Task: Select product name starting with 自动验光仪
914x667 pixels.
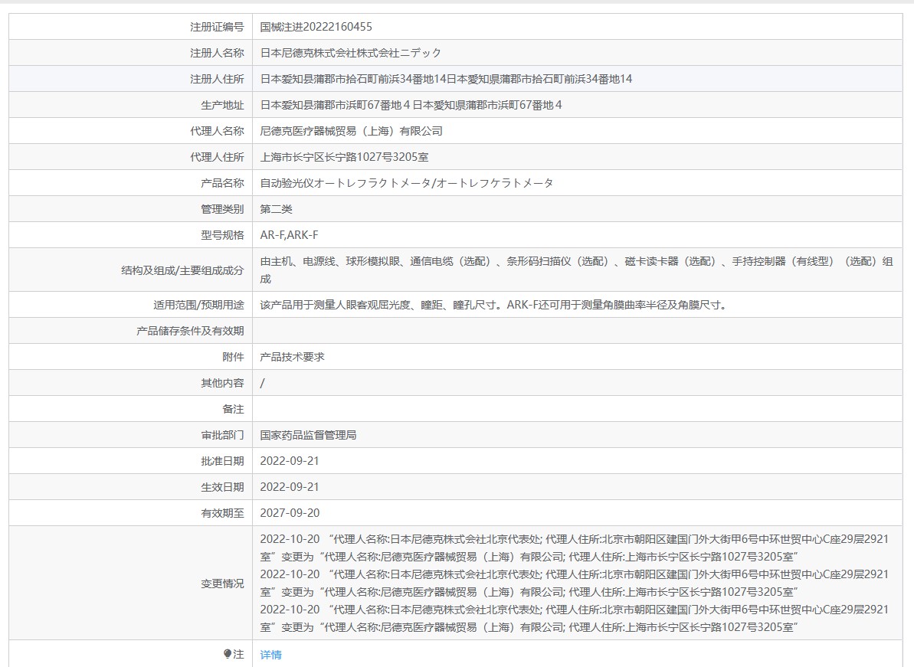Action: pos(406,183)
